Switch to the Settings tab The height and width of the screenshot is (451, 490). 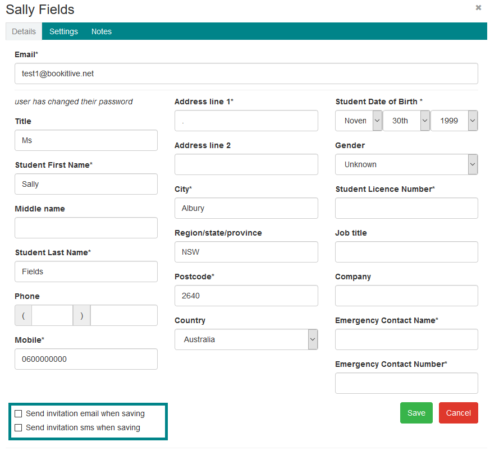[63, 31]
